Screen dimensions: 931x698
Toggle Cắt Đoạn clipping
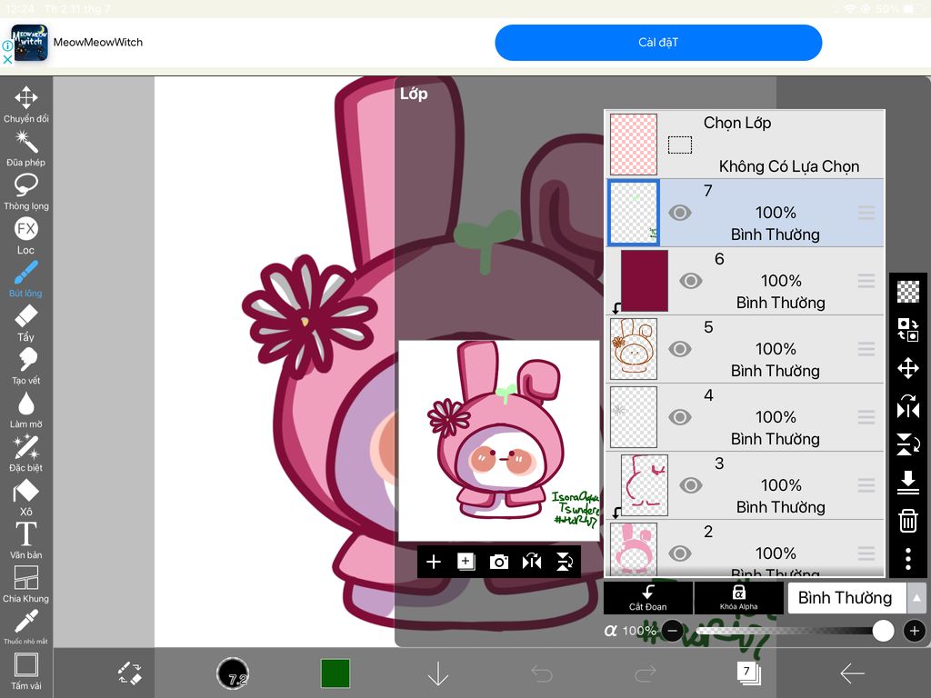(647, 598)
